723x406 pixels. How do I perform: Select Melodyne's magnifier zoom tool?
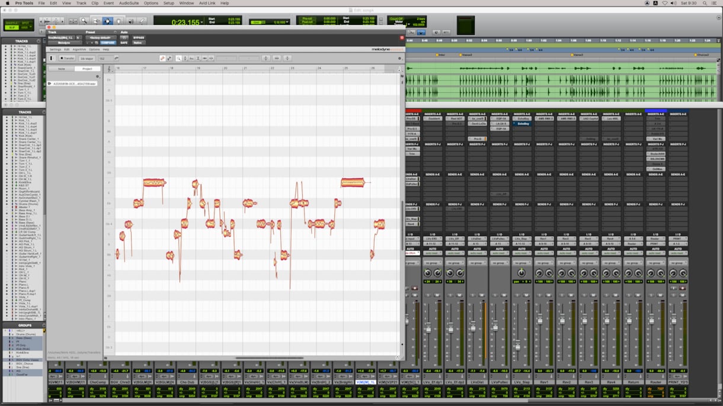point(179,59)
